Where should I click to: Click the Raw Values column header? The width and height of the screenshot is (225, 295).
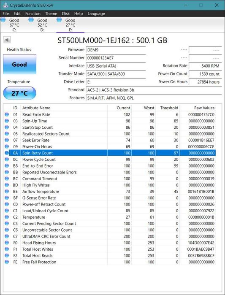click(198, 108)
